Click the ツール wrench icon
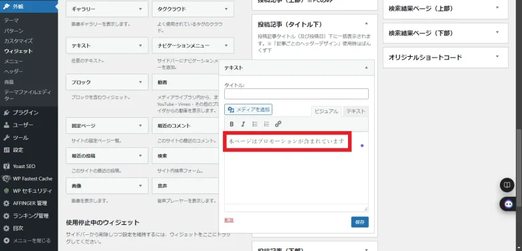Image resolution: width=522 pixels, height=251 pixels. click(x=6, y=138)
